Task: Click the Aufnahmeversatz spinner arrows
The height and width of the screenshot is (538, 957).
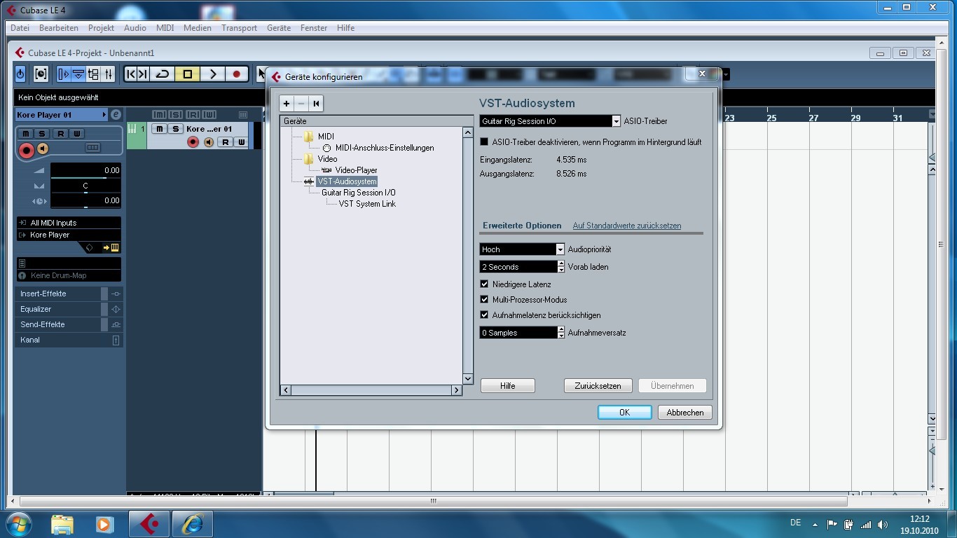Action: (x=561, y=333)
